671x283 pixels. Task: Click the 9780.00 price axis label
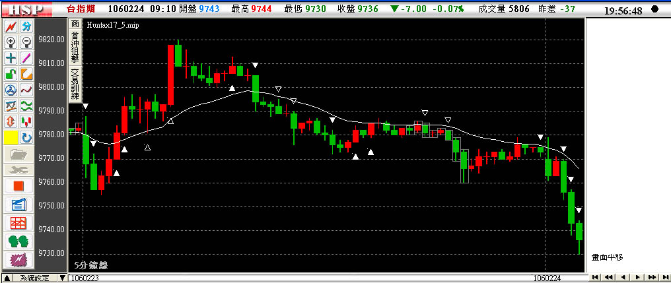point(52,135)
